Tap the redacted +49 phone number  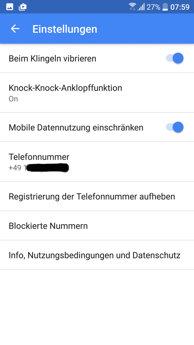point(39,168)
